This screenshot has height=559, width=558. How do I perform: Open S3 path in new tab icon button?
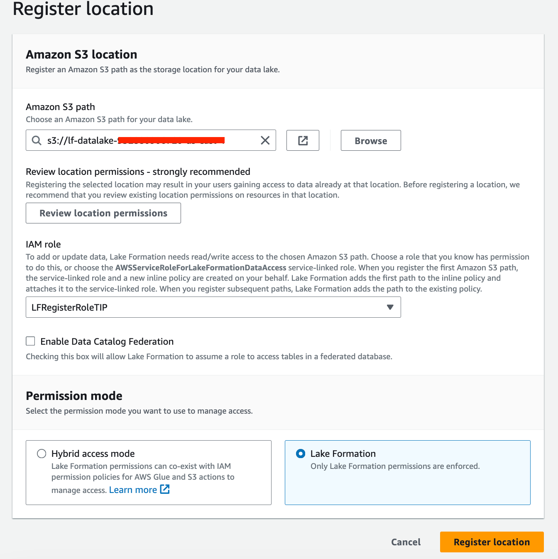coord(303,140)
